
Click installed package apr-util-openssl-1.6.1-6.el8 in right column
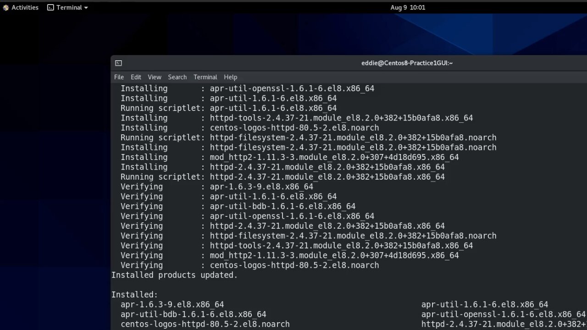[504, 314]
